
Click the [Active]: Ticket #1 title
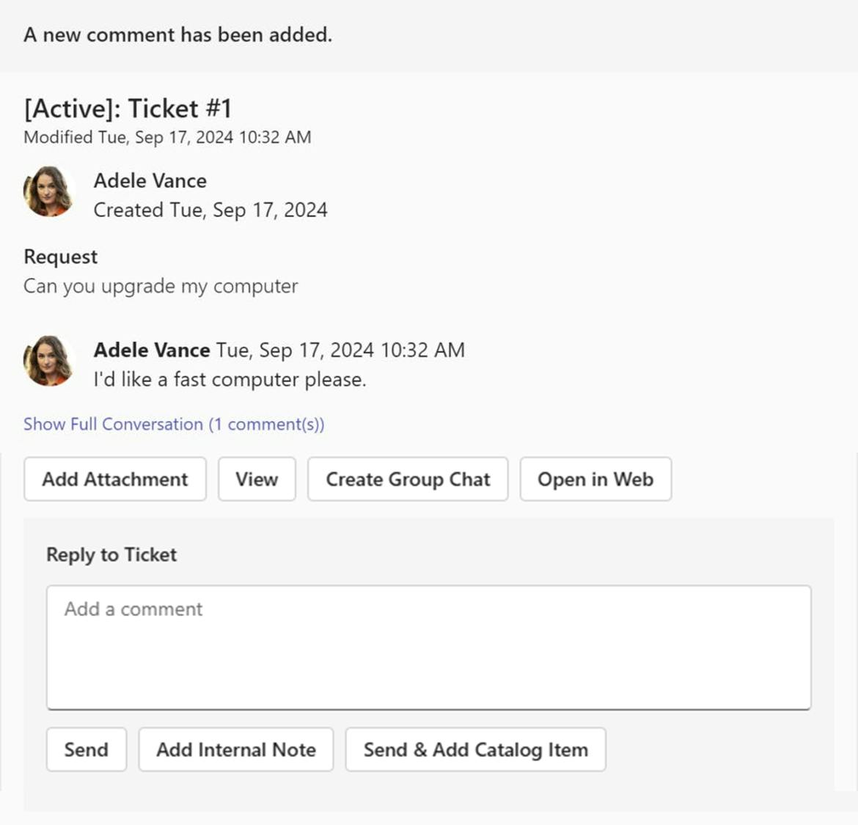pos(128,109)
